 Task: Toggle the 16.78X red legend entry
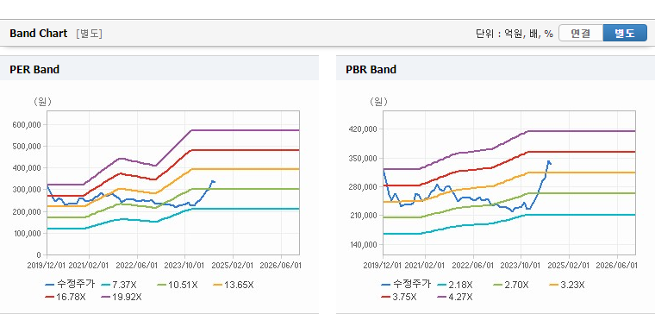coord(67,297)
